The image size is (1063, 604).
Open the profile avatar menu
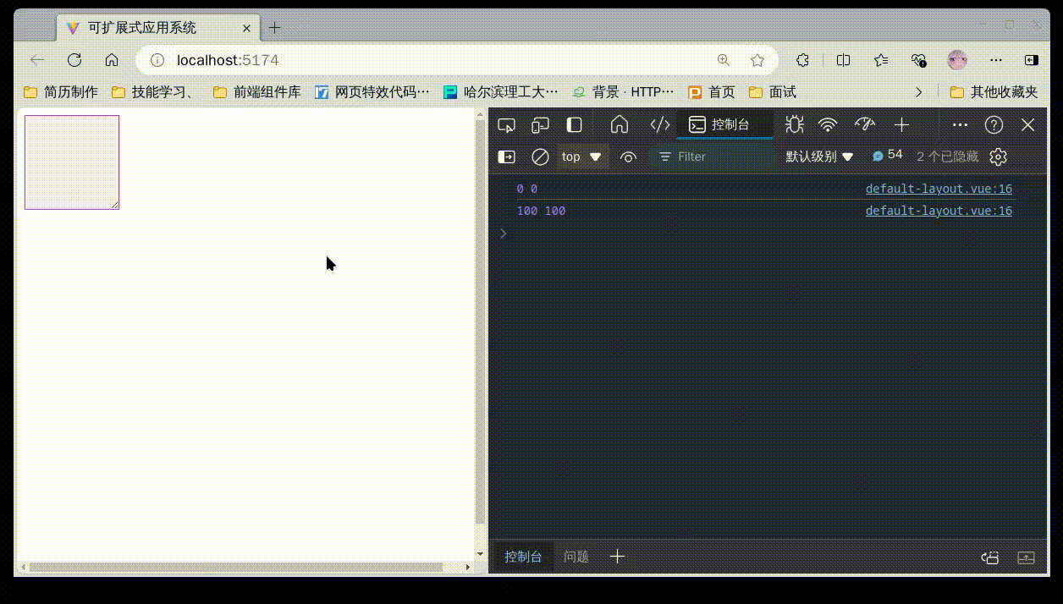pos(957,60)
